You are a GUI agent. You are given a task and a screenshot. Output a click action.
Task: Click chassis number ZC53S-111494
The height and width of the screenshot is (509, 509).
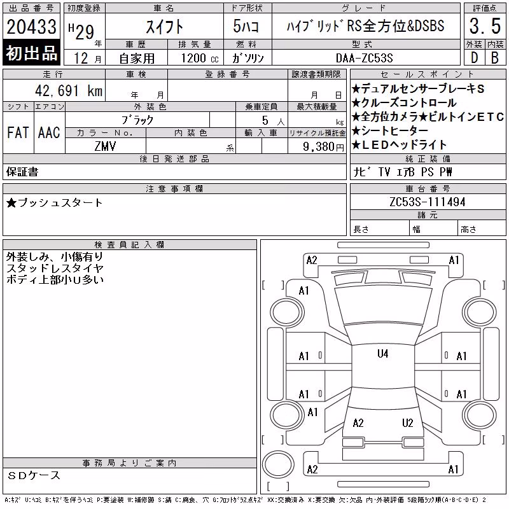tap(428, 202)
